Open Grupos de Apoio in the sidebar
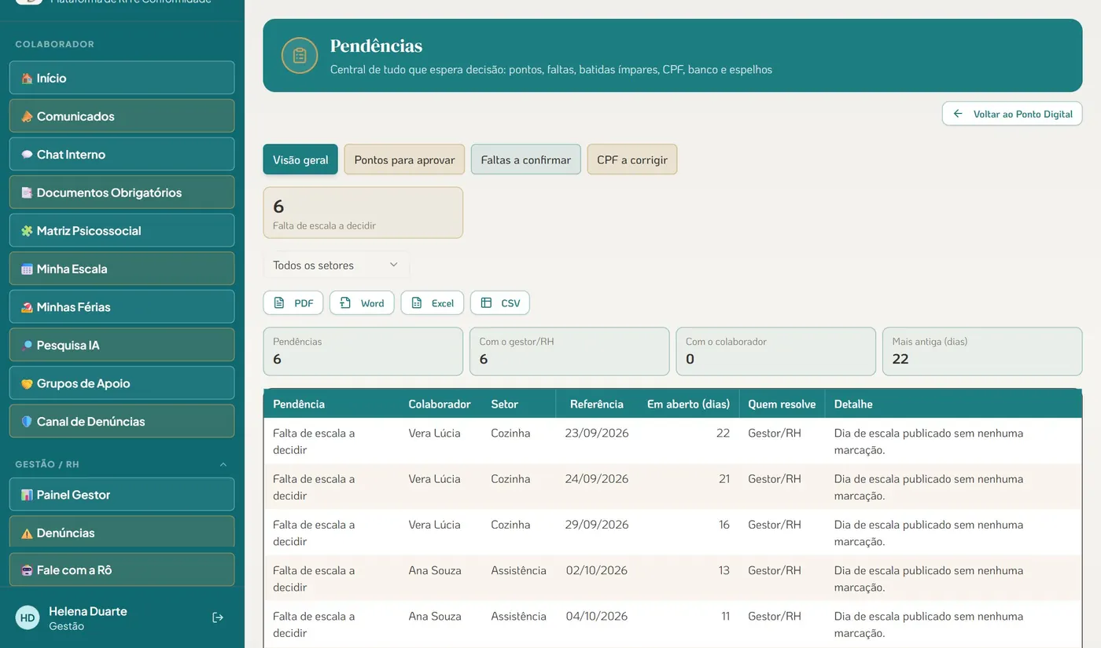 122,383
